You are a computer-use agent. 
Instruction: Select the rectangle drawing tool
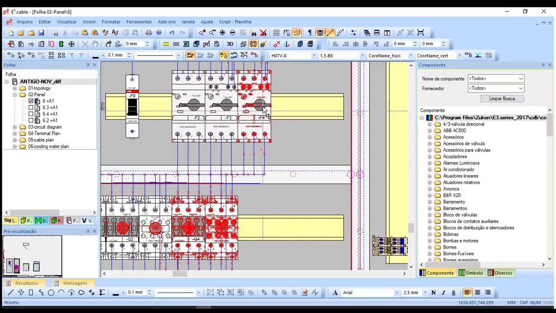[x=31, y=293]
